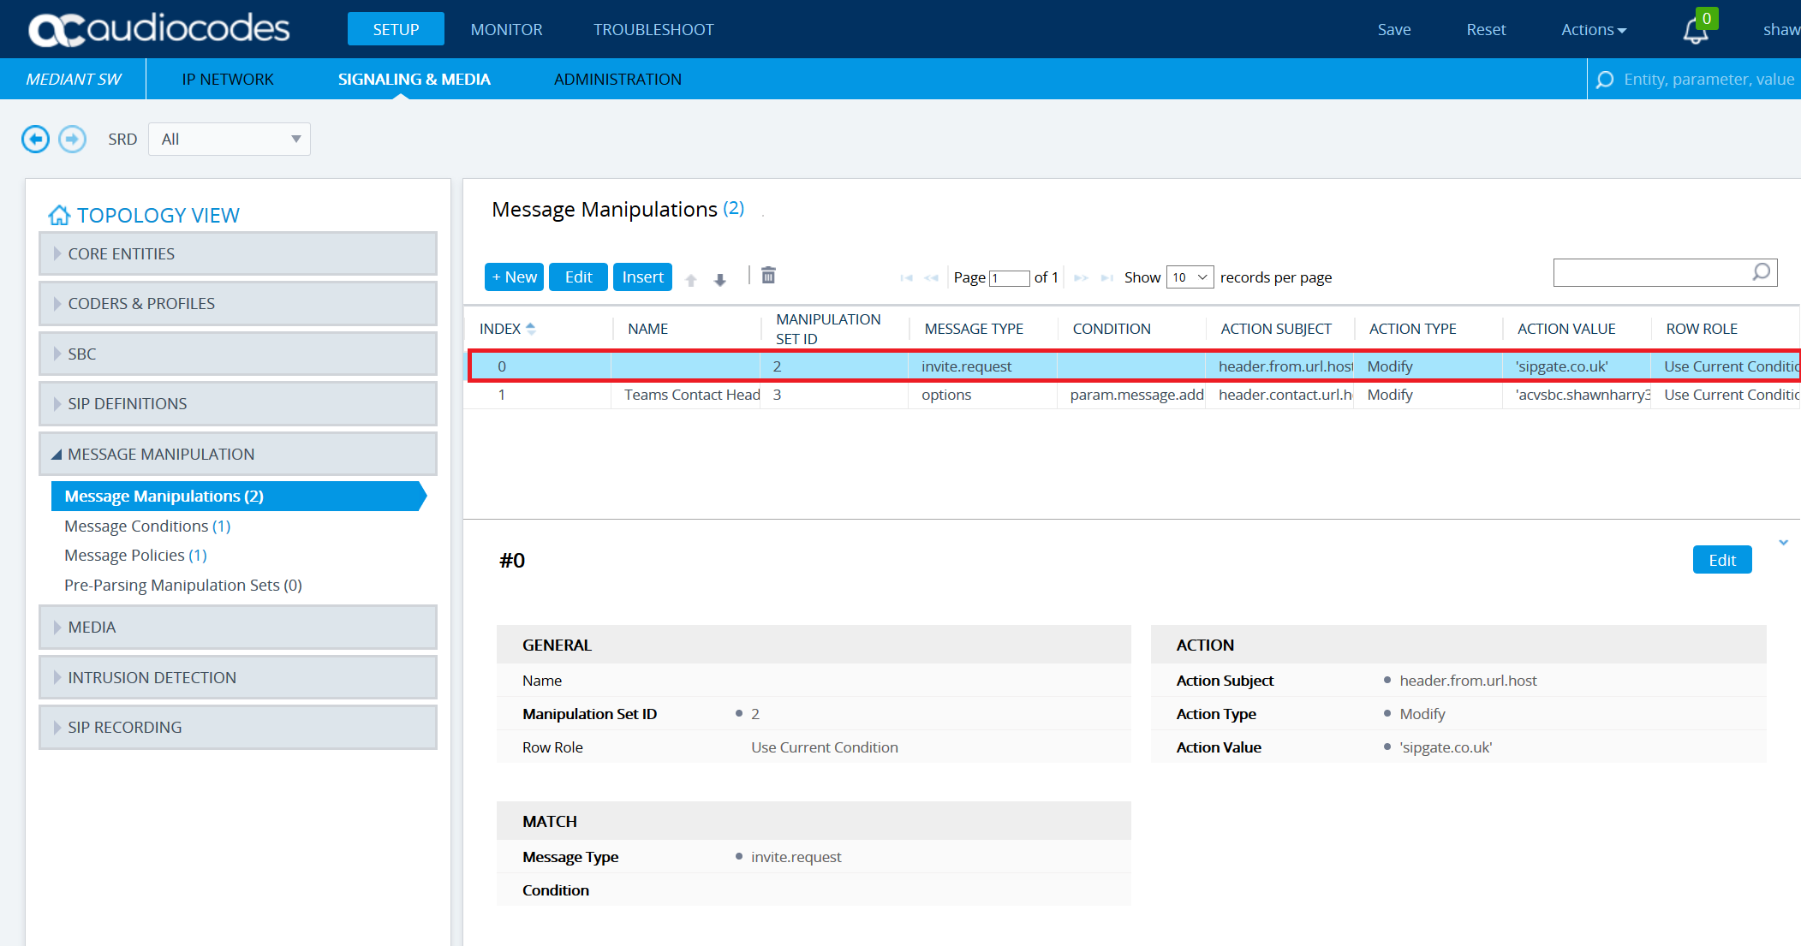
Task: Click the back navigation arrow icon
Action: pos(35,139)
